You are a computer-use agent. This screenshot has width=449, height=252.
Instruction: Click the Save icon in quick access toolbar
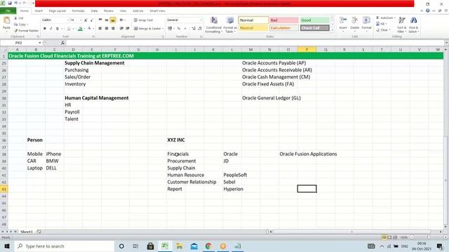[9, 3]
